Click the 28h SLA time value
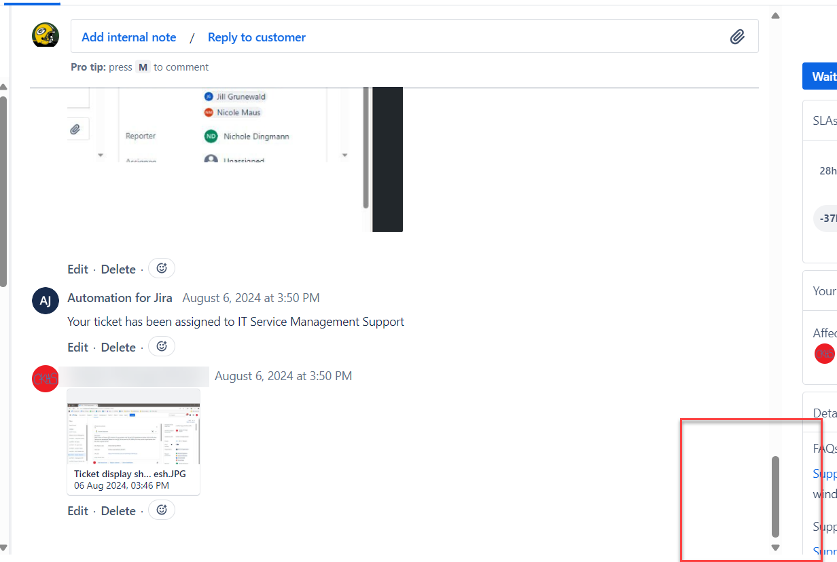Screen dimensions: 837x562 point(828,171)
